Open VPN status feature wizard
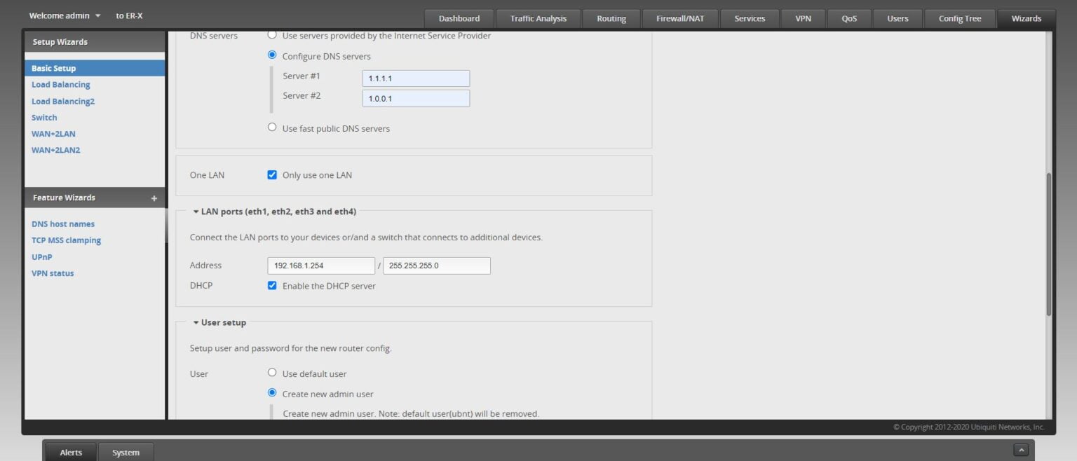Viewport: 1077px width, 461px height. click(53, 273)
